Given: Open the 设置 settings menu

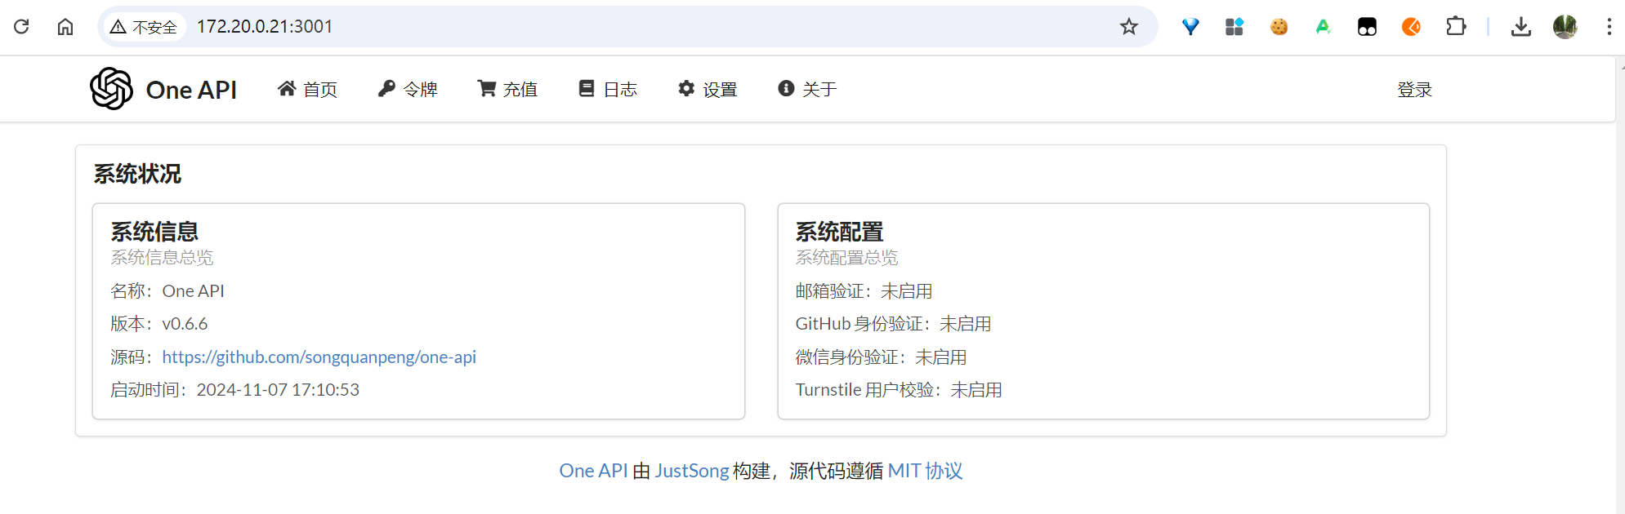Looking at the screenshot, I should pyautogui.click(x=708, y=89).
